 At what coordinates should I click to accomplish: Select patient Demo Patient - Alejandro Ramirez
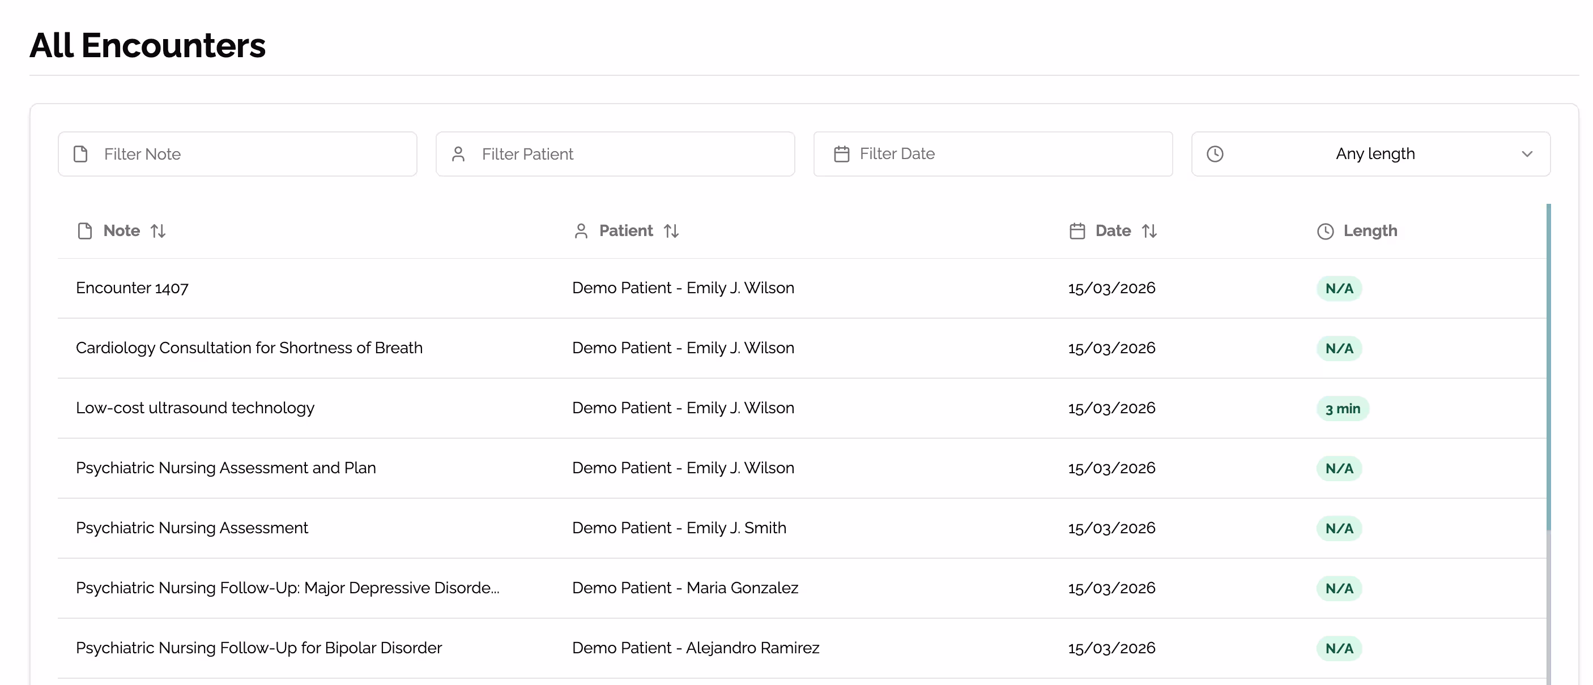coord(696,648)
